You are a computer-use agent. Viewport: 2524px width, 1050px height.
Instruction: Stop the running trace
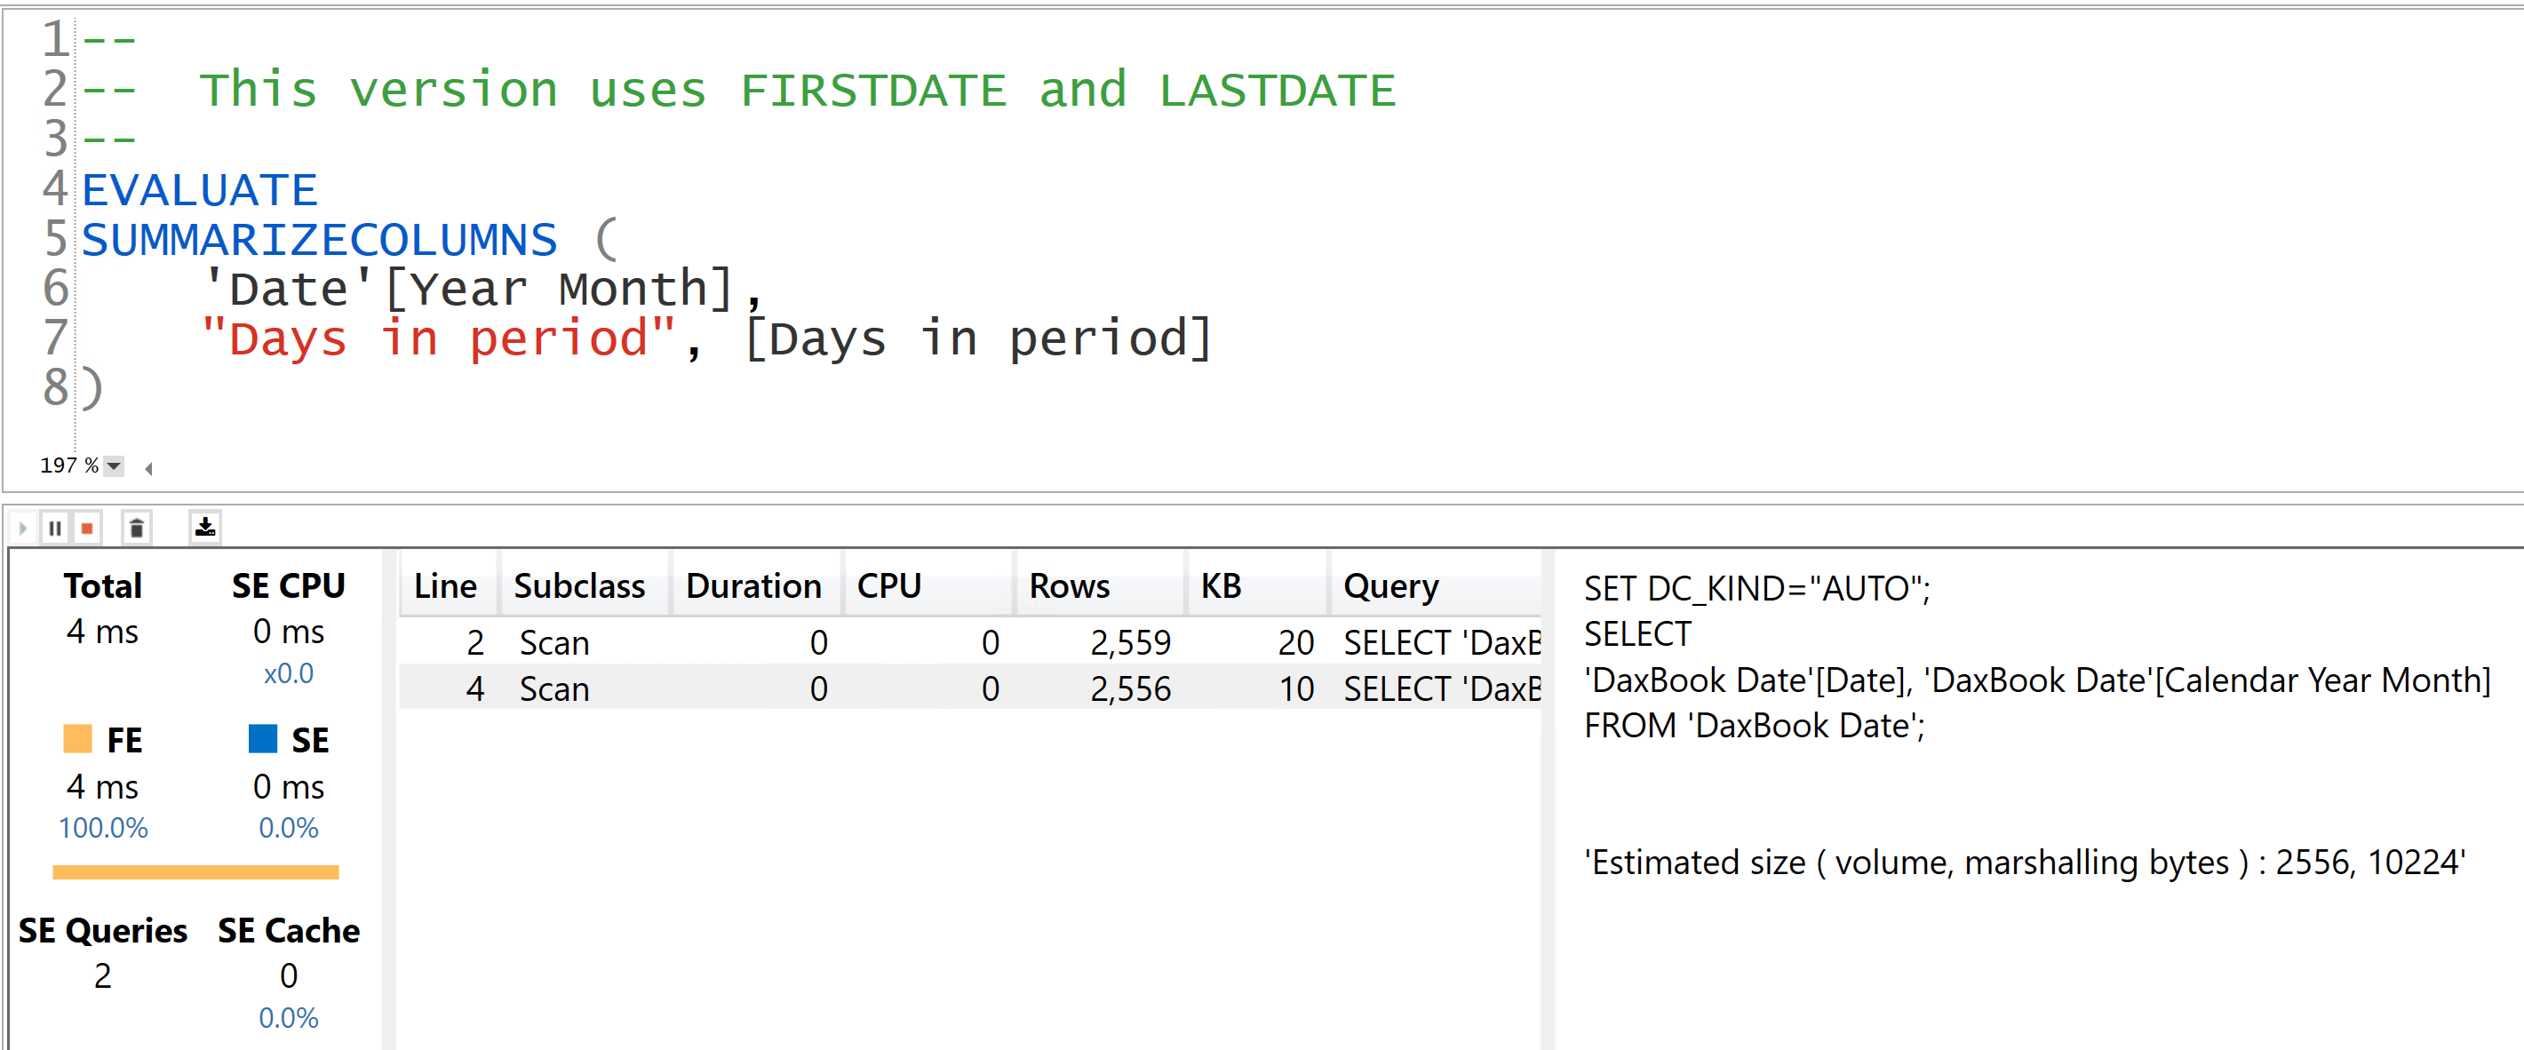pyautogui.click(x=88, y=528)
